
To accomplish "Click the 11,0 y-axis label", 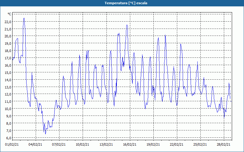I will pos(8,102).
